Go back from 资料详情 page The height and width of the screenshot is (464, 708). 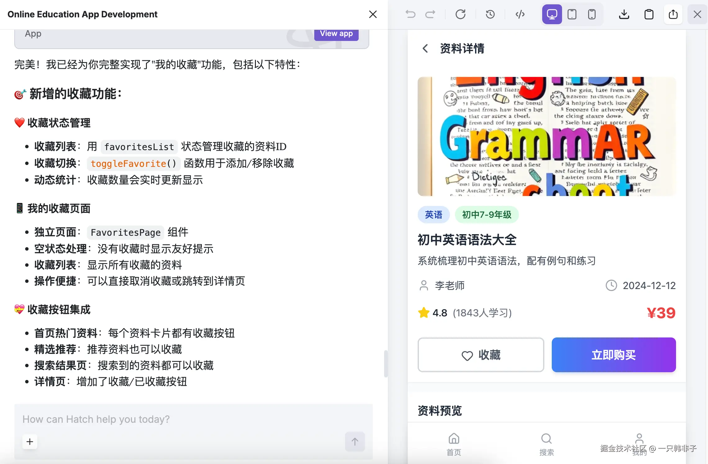pos(425,48)
